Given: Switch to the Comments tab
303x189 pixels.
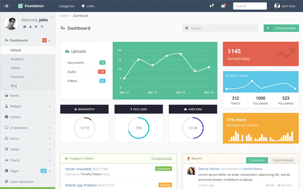Looking at the screenshot, I should pos(257,160).
